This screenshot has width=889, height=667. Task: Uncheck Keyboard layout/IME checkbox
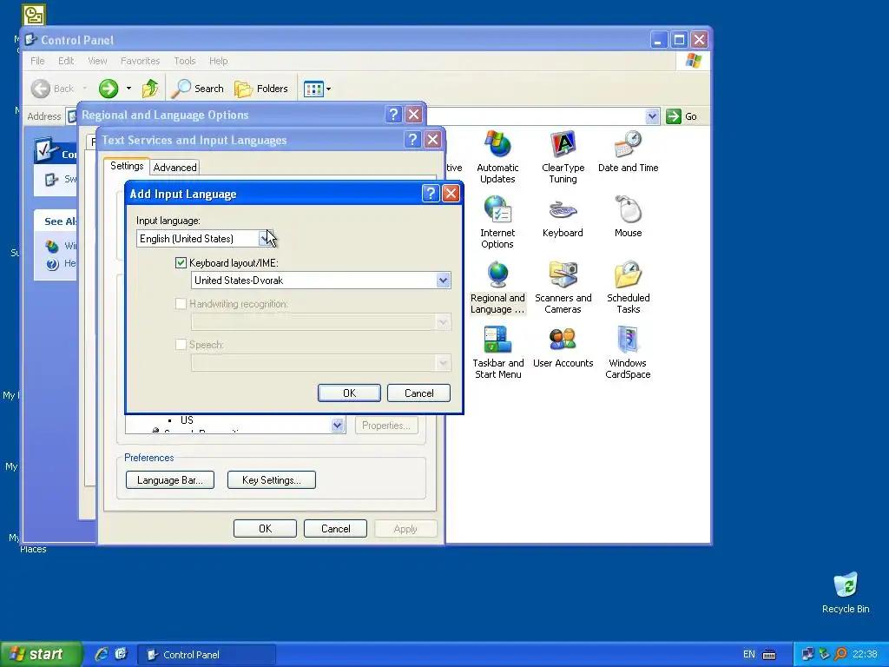point(181,262)
